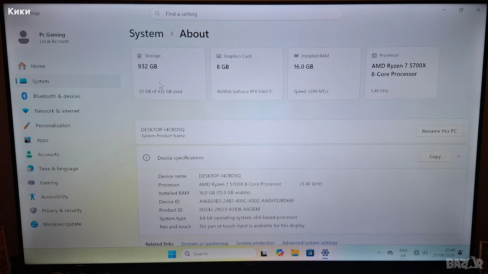The height and width of the screenshot is (274, 488).
Task: Open the Processor AMD Ryzen card
Action: coord(403,73)
